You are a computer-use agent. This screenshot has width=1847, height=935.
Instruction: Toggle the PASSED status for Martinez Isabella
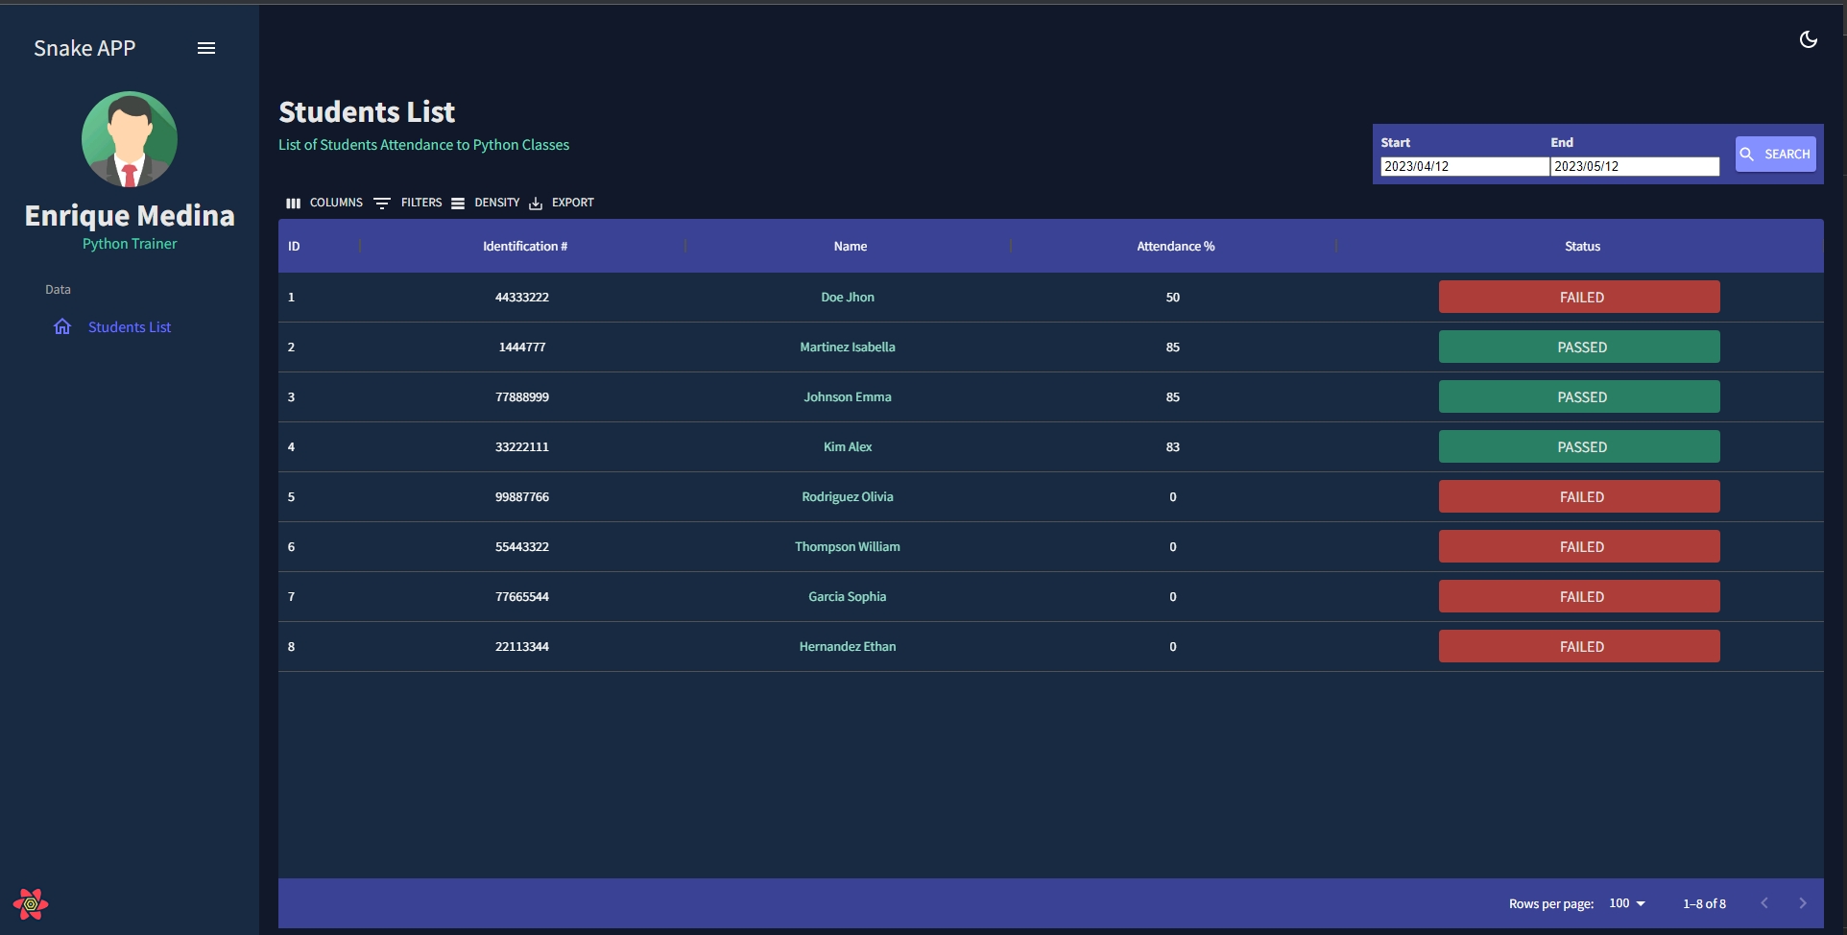coord(1579,347)
